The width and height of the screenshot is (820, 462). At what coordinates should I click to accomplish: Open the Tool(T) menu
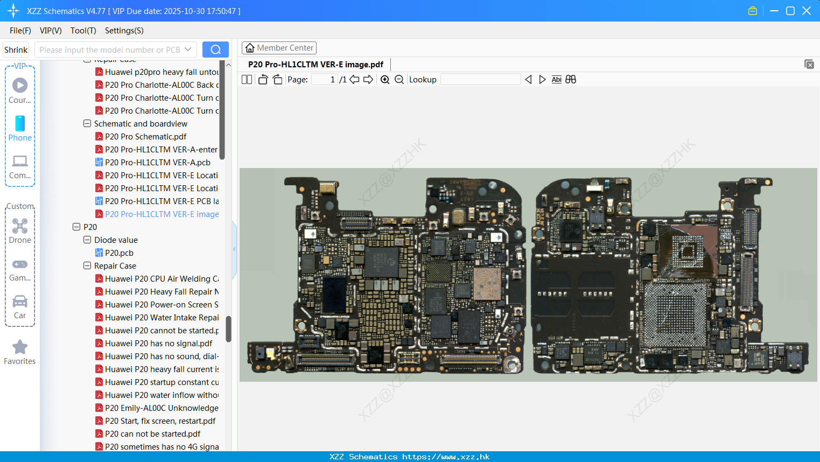point(83,31)
